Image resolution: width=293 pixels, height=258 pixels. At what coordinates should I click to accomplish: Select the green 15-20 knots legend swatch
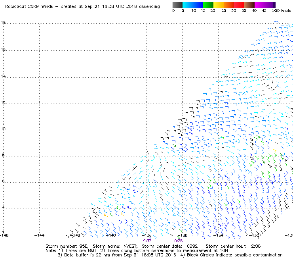point(208,5)
